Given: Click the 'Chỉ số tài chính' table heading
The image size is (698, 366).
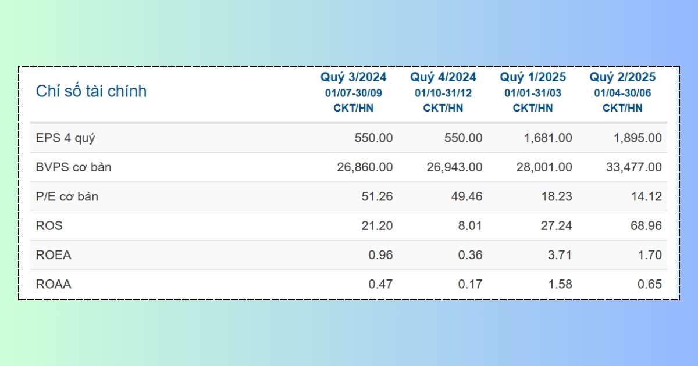Looking at the screenshot, I should 91,91.
